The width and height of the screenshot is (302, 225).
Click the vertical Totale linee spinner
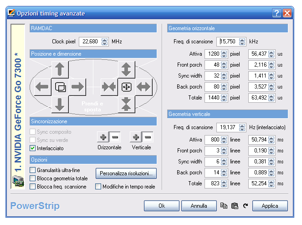(224, 183)
